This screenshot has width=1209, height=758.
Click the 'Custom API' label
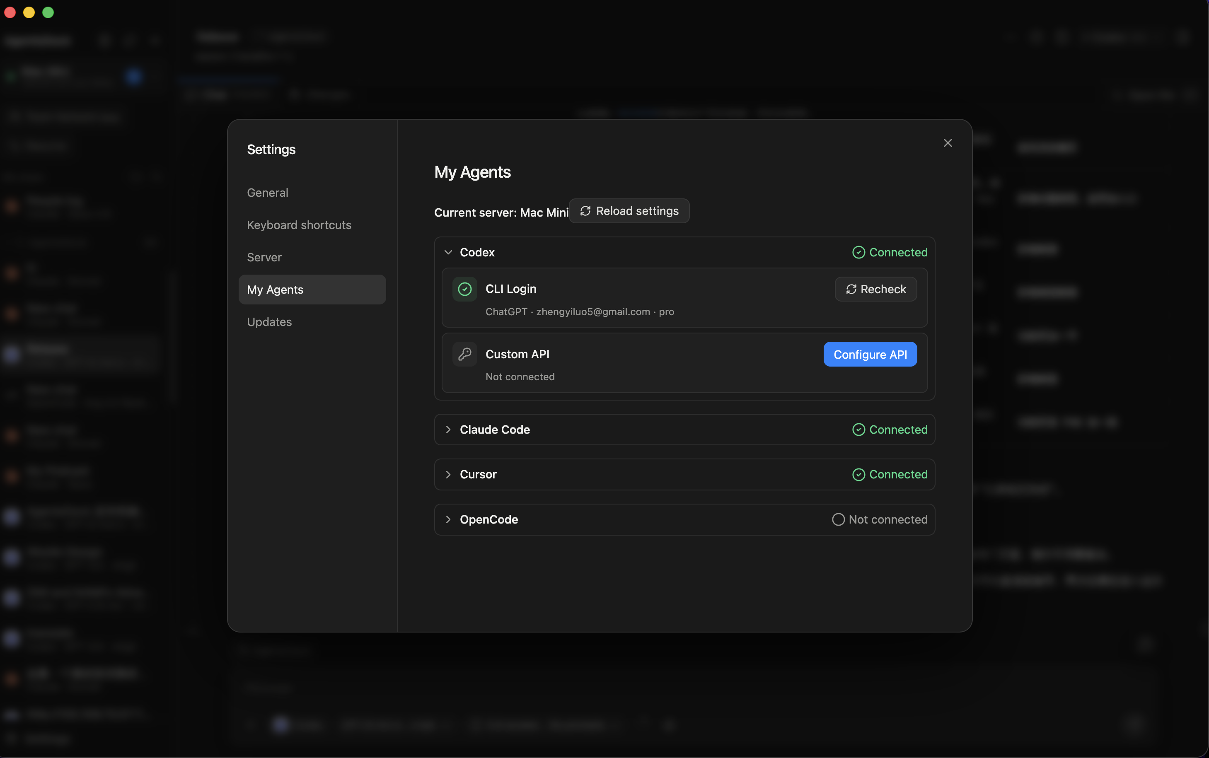(x=517, y=355)
